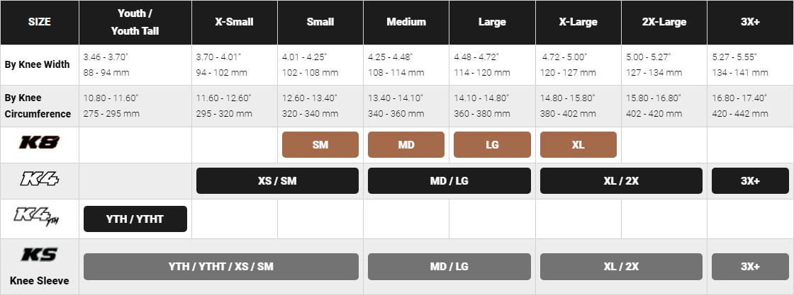The height and width of the screenshot is (295, 794).
Task: Click the Medium column header
Action: click(x=406, y=22)
